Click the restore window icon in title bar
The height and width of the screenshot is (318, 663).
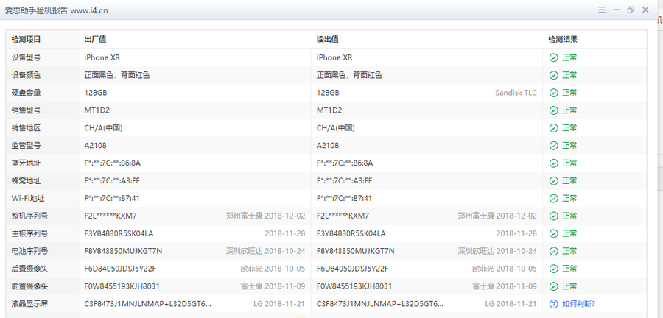631,10
